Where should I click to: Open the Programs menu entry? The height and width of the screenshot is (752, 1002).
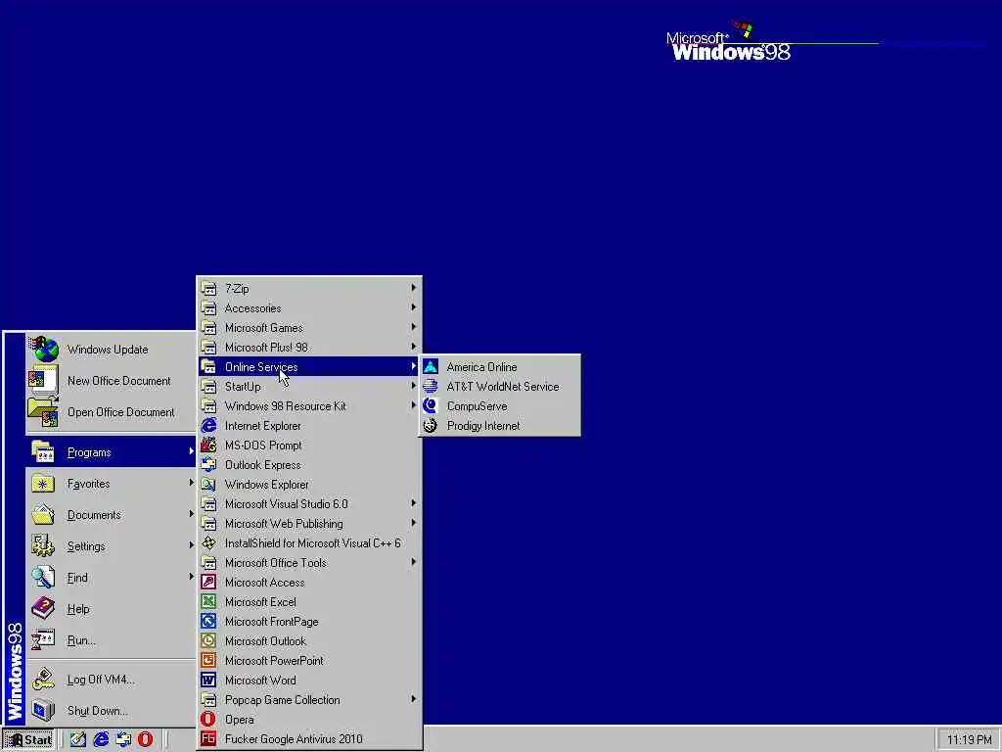[x=111, y=452]
